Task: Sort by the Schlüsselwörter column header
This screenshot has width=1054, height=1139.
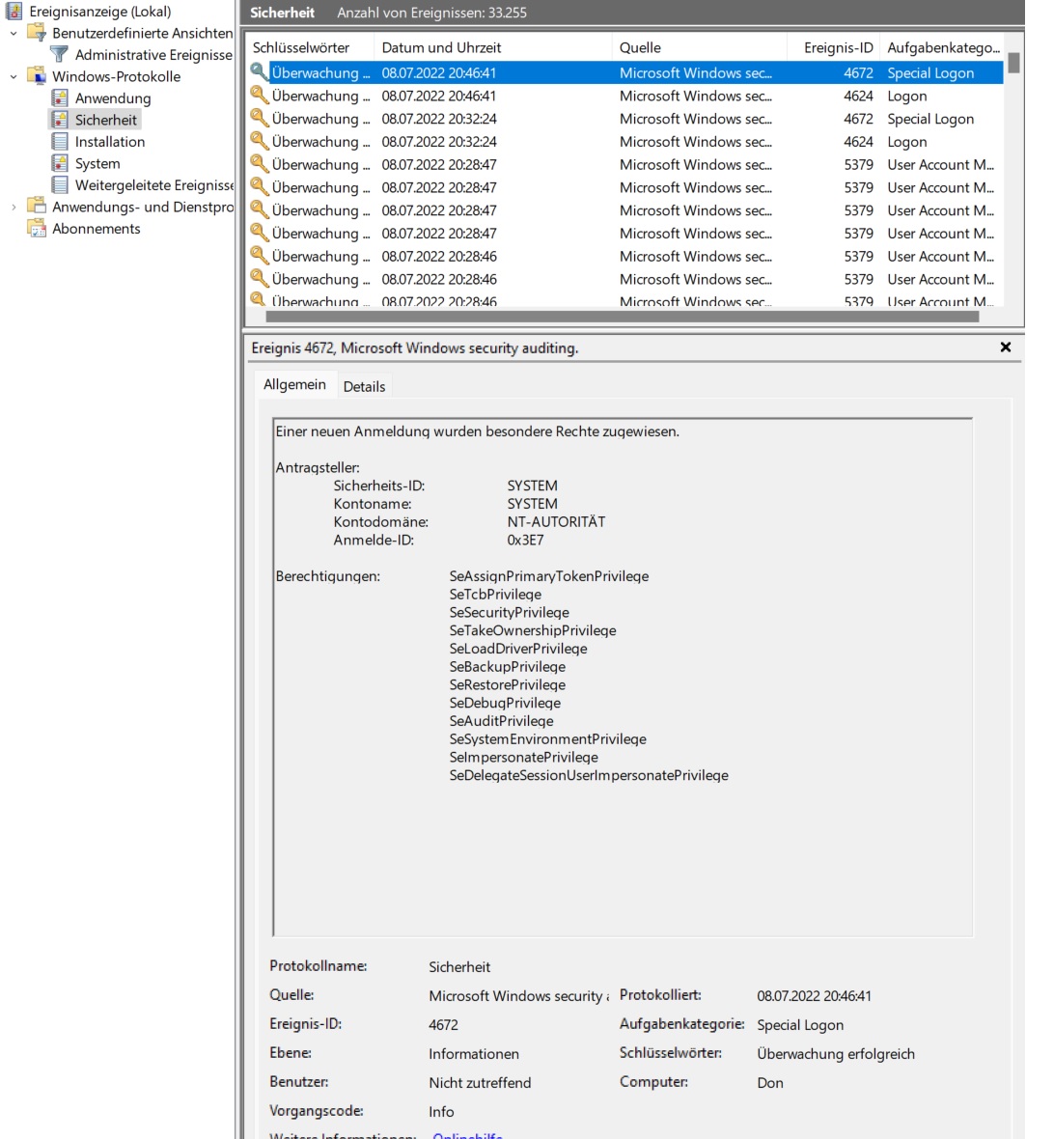Action: pos(310,47)
